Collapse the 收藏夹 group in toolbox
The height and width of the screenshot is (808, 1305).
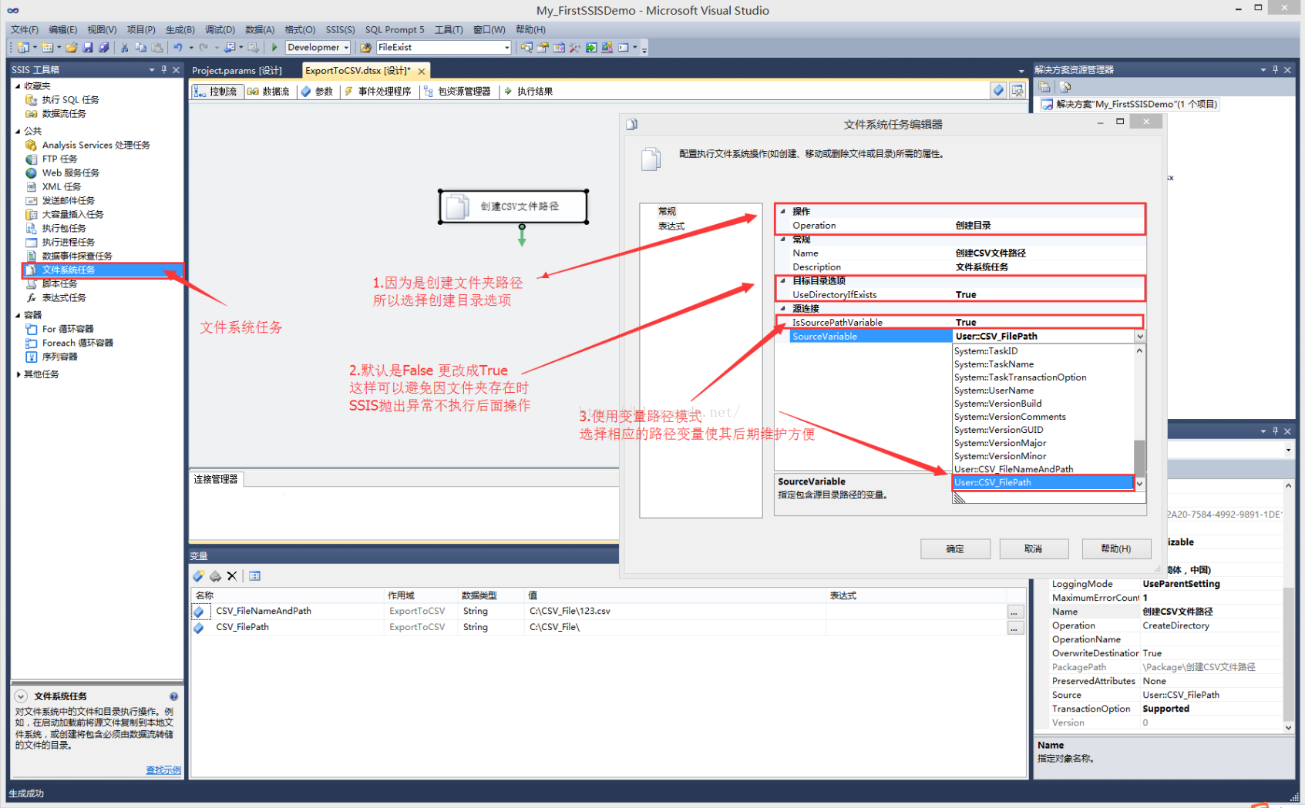18,86
